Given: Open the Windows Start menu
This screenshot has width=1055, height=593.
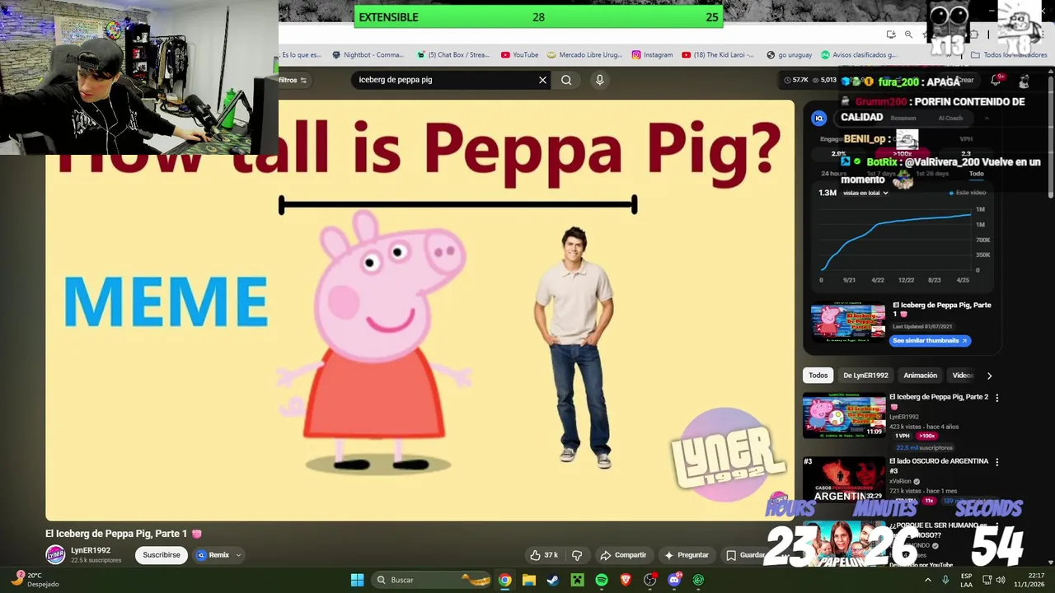Looking at the screenshot, I should coord(357,580).
